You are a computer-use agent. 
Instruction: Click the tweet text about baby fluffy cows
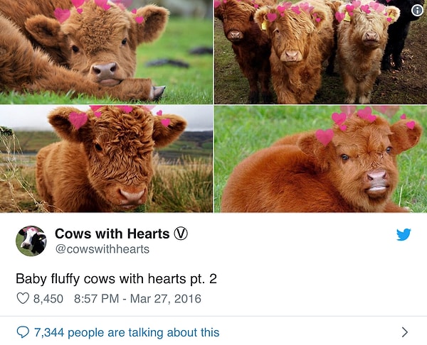[x=116, y=279]
